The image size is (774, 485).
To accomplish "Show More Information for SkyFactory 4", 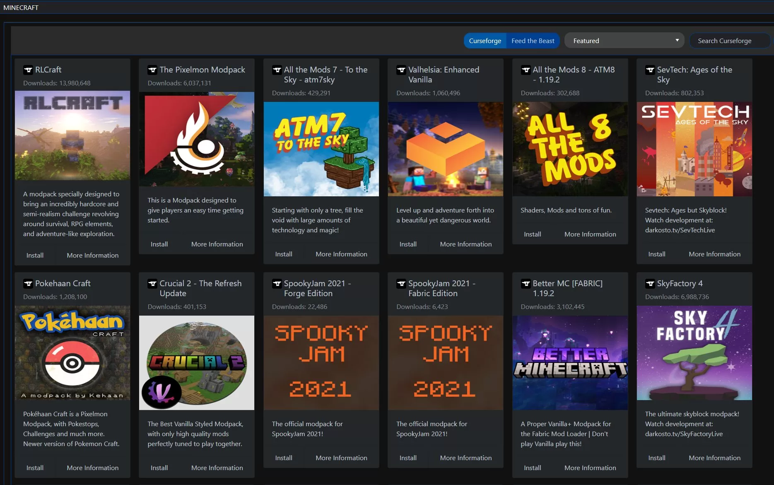I will (714, 458).
